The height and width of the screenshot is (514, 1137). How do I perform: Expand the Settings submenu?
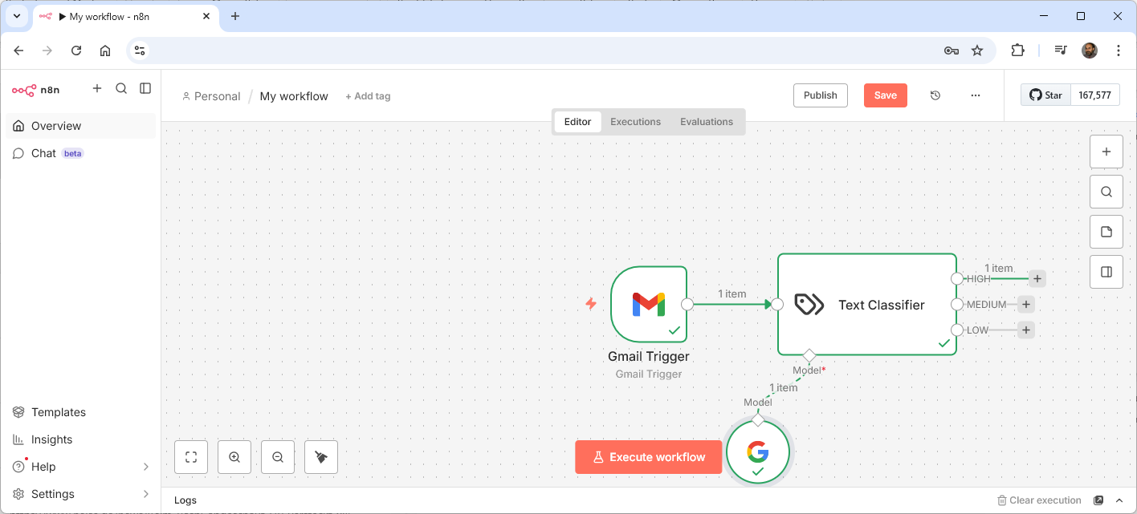[145, 494]
